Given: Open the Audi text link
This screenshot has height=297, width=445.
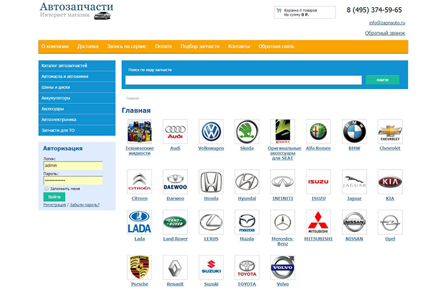Looking at the screenshot, I should [x=175, y=148].
